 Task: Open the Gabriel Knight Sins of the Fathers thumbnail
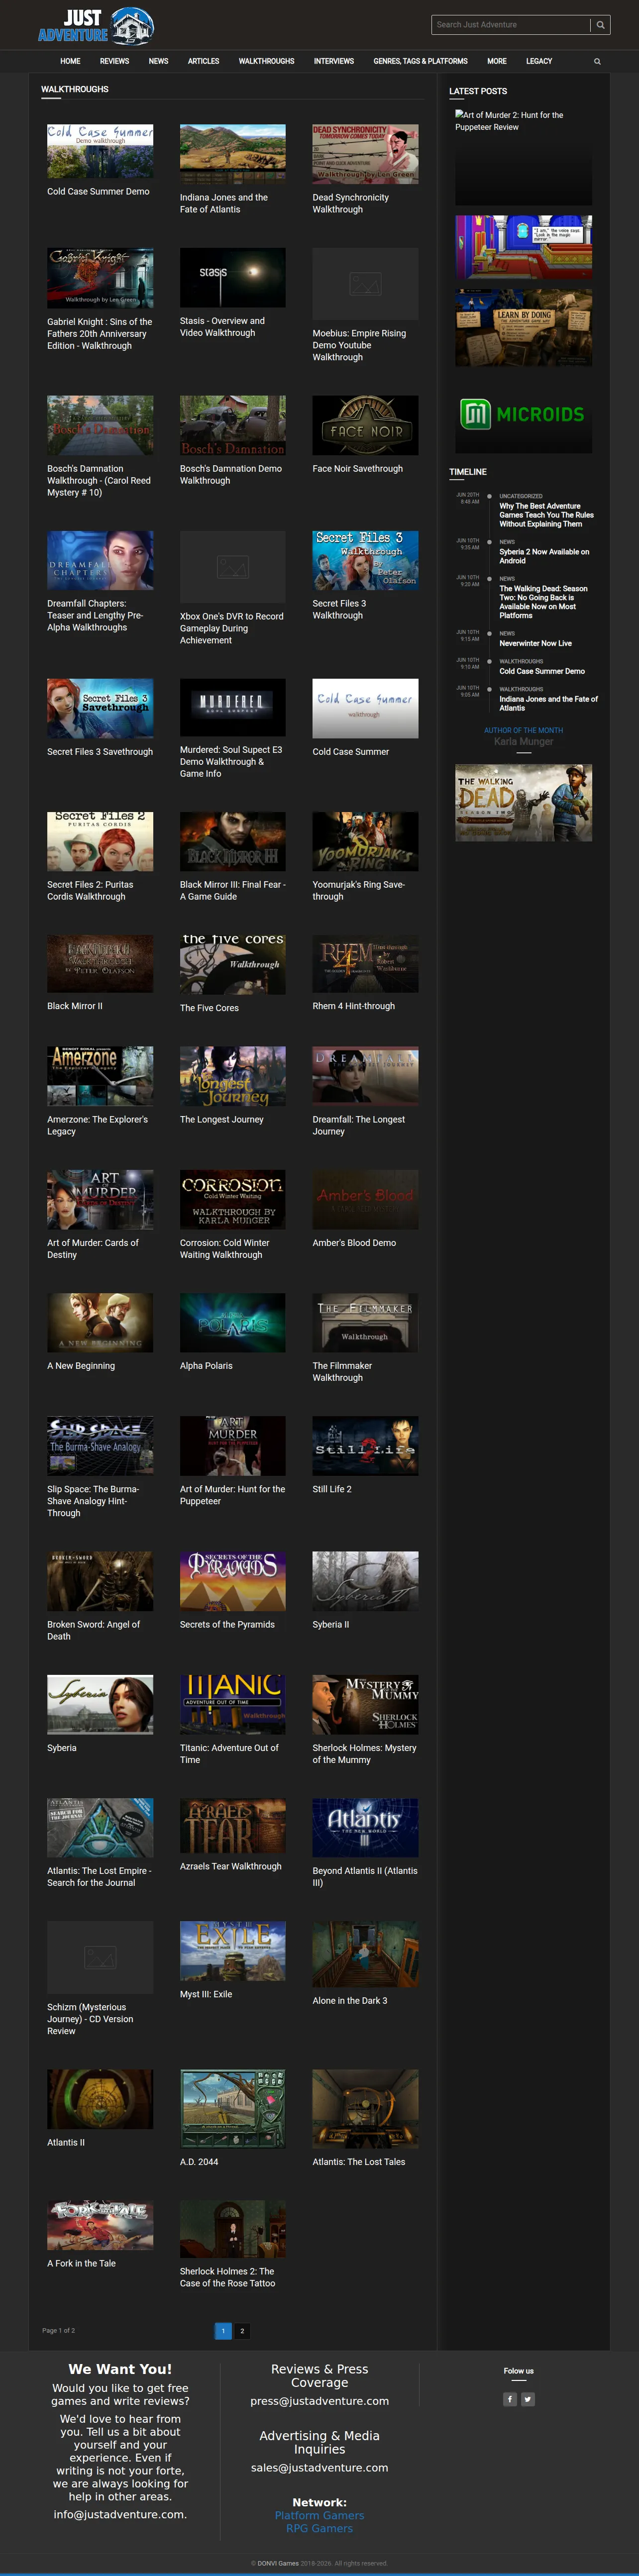[x=100, y=277]
